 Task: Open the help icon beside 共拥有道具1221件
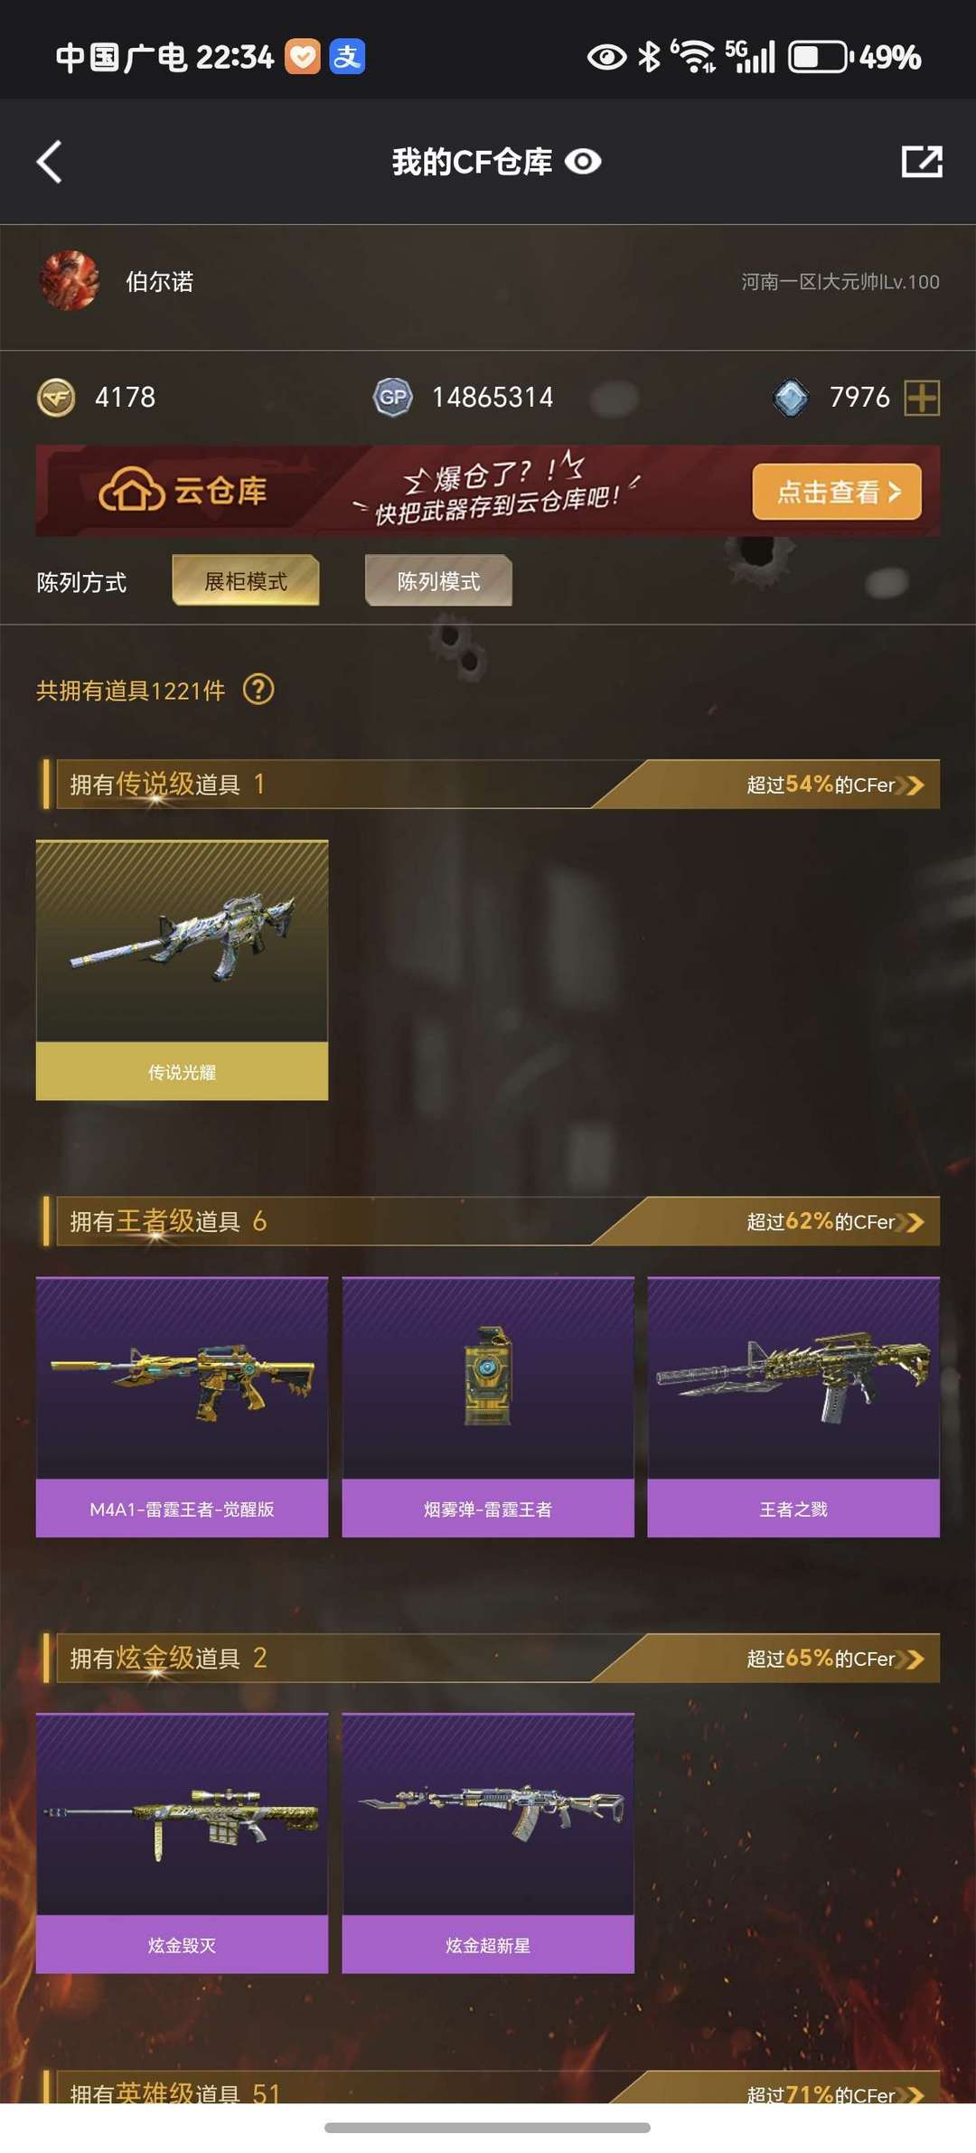point(258,690)
